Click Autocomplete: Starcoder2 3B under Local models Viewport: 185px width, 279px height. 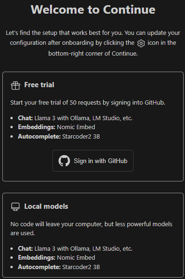pos(59,267)
